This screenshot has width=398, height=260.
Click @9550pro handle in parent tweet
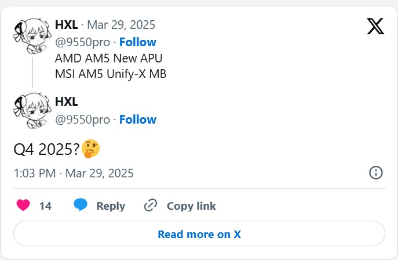82,42
